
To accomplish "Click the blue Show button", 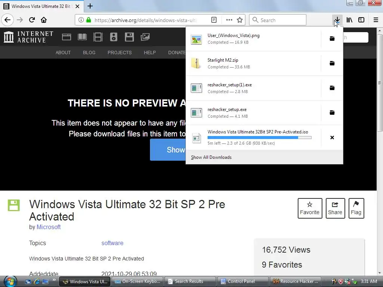I will (x=168, y=149).
